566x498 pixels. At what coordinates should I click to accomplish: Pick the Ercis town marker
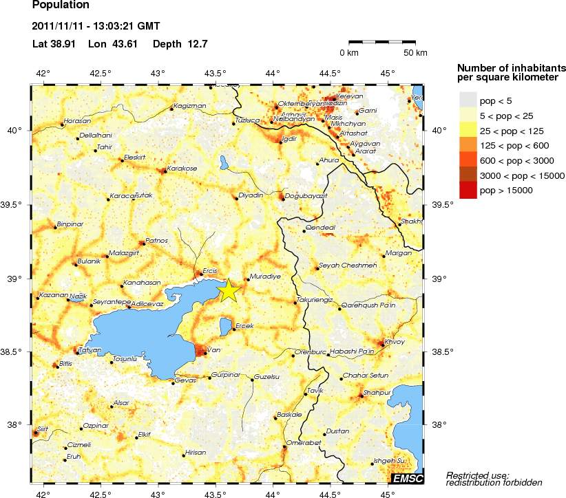(x=200, y=274)
